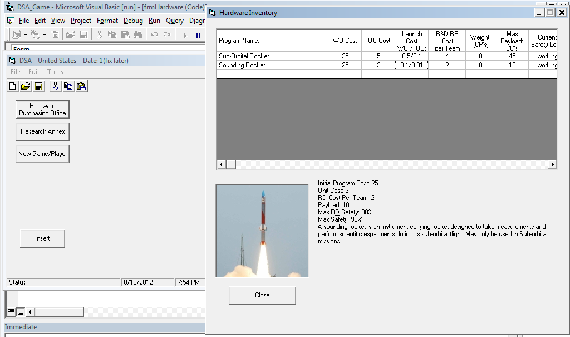Open the Debug menu

[x=133, y=21]
